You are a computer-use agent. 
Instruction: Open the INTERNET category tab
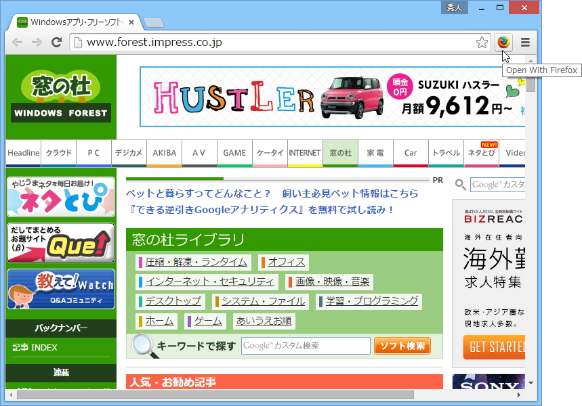click(x=304, y=153)
